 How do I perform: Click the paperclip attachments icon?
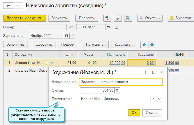coord(118,18)
